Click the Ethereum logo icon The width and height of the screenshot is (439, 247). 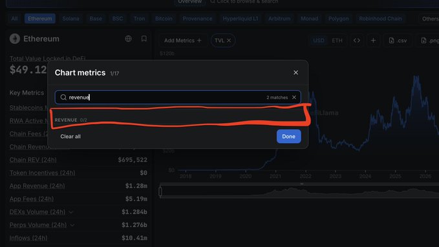[15, 39]
